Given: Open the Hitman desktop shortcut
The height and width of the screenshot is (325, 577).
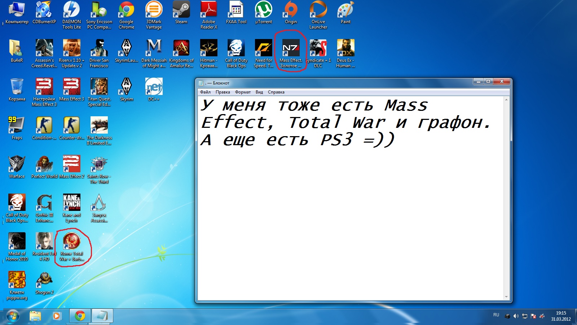Looking at the screenshot, I should pyautogui.click(x=208, y=53).
